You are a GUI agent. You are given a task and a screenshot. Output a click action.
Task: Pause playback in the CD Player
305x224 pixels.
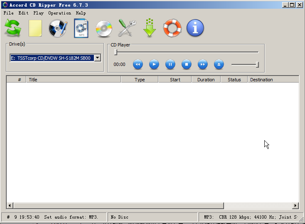pos(170,64)
